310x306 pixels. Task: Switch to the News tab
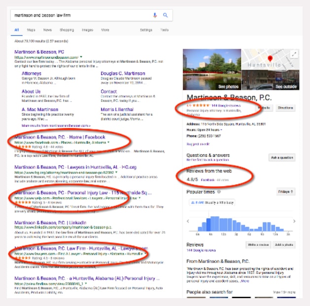(47, 30)
